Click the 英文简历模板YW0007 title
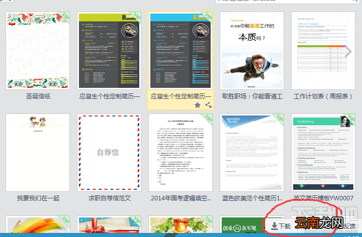362x237 pixels. 323,198
